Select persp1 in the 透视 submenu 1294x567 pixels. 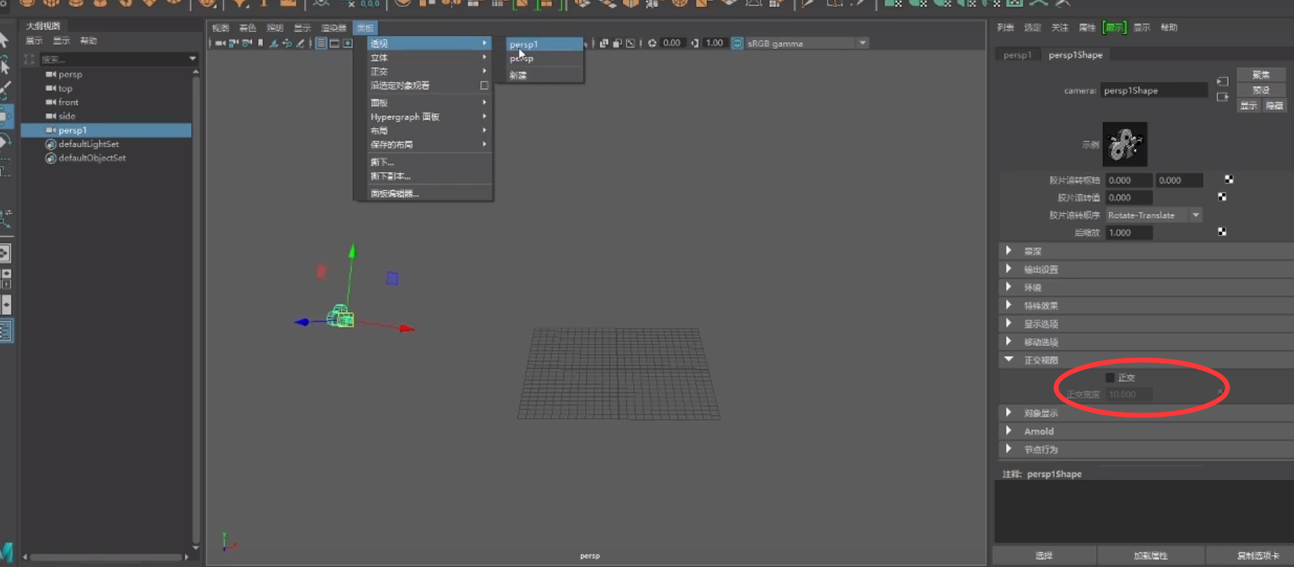point(544,44)
